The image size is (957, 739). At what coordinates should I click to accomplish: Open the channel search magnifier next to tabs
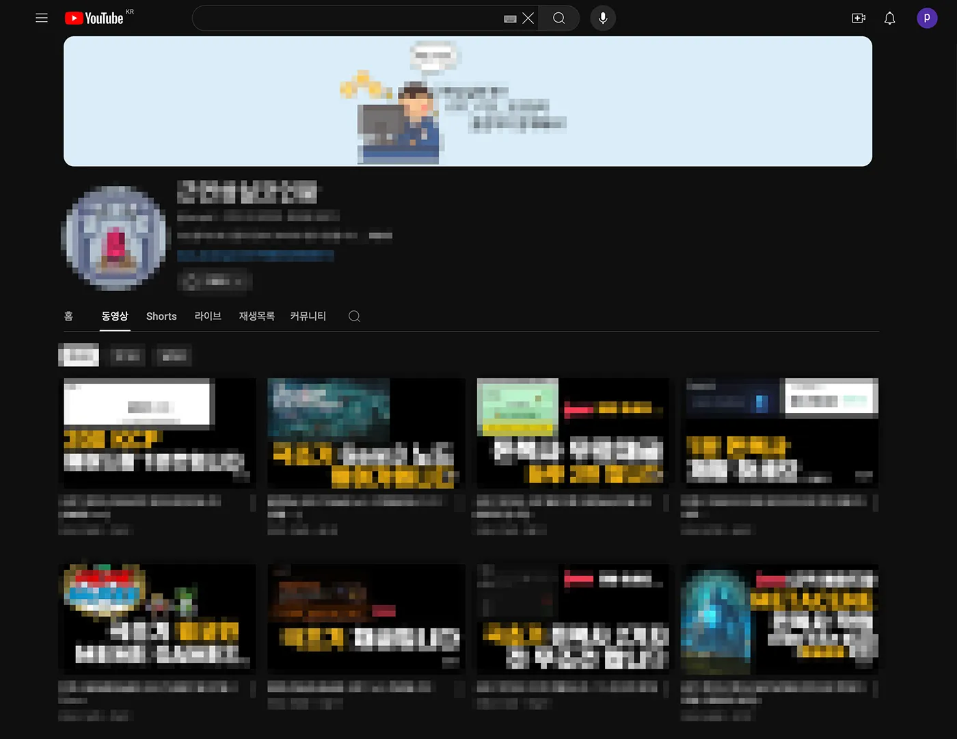click(x=354, y=316)
